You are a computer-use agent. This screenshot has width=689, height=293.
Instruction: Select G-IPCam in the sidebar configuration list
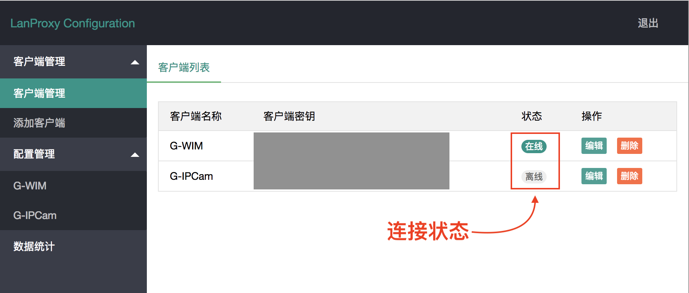coord(35,215)
